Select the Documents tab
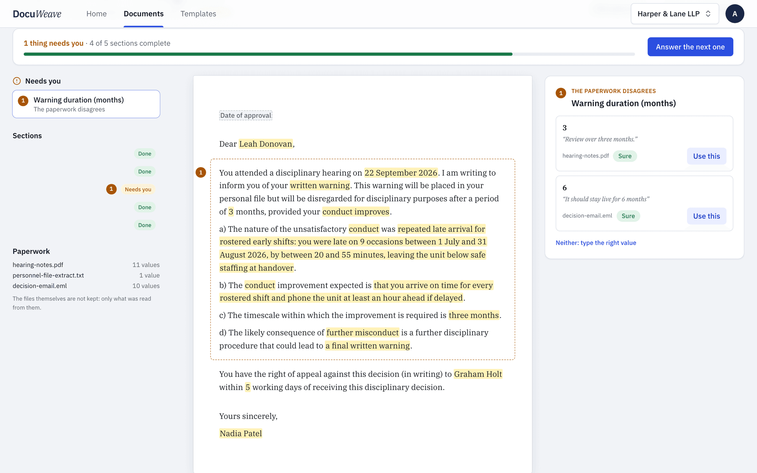The width and height of the screenshot is (757, 473). (x=144, y=14)
